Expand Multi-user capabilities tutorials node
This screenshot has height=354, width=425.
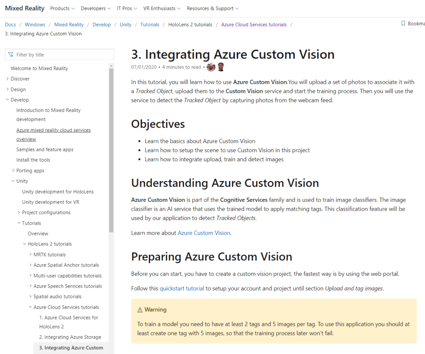click(30, 276)
